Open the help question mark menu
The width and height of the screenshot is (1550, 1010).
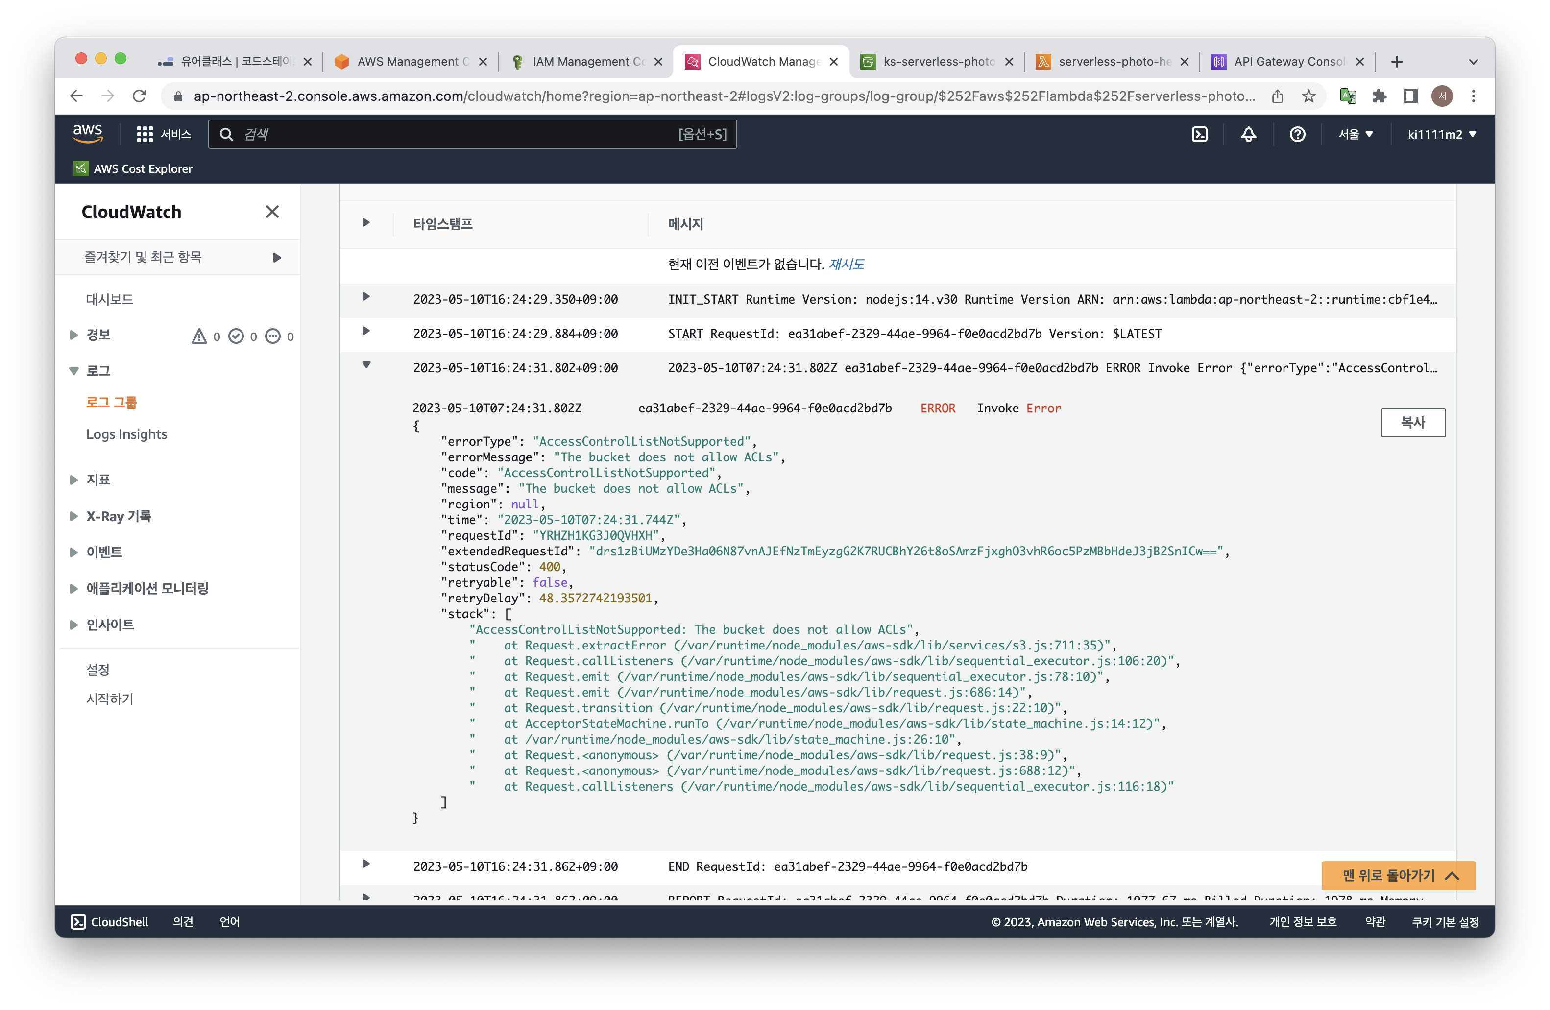pos(1297,134)
